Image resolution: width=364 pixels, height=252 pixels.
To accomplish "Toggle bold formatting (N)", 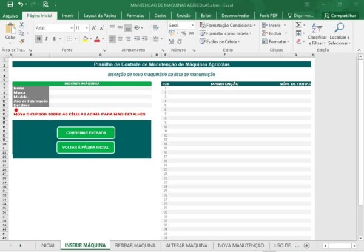I will (x=39, y=39).
